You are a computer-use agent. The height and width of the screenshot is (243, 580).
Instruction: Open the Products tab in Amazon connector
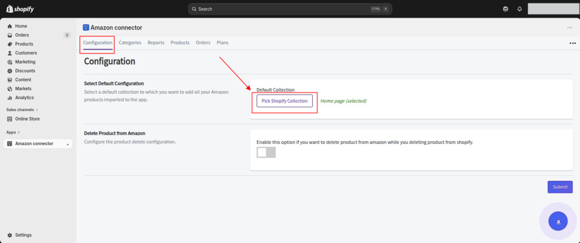tap(180, 43)
